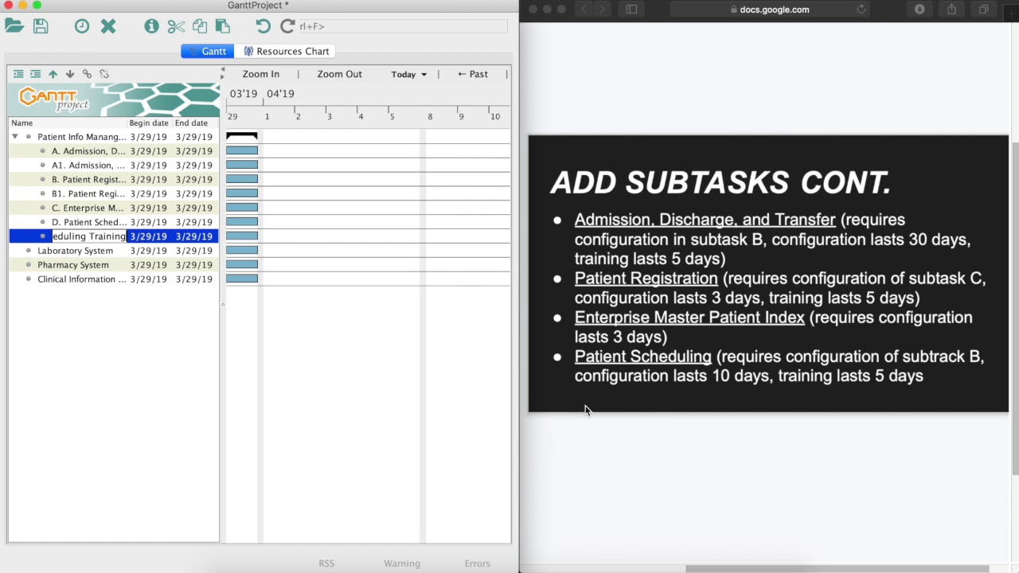Viewport: 1019px width, 573px height.
Task: Unindent the selected task
Action: [18, 74]
